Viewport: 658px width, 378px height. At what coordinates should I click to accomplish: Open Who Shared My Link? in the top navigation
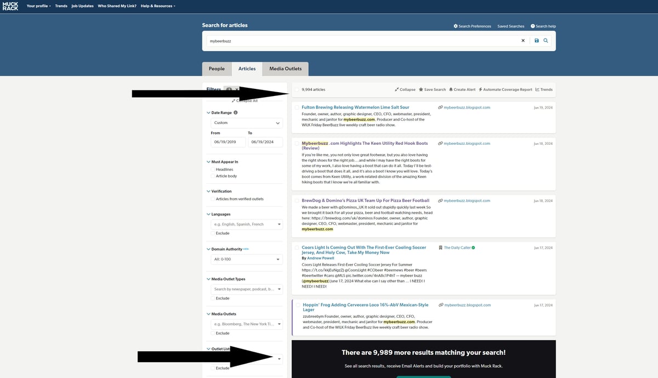117,6
